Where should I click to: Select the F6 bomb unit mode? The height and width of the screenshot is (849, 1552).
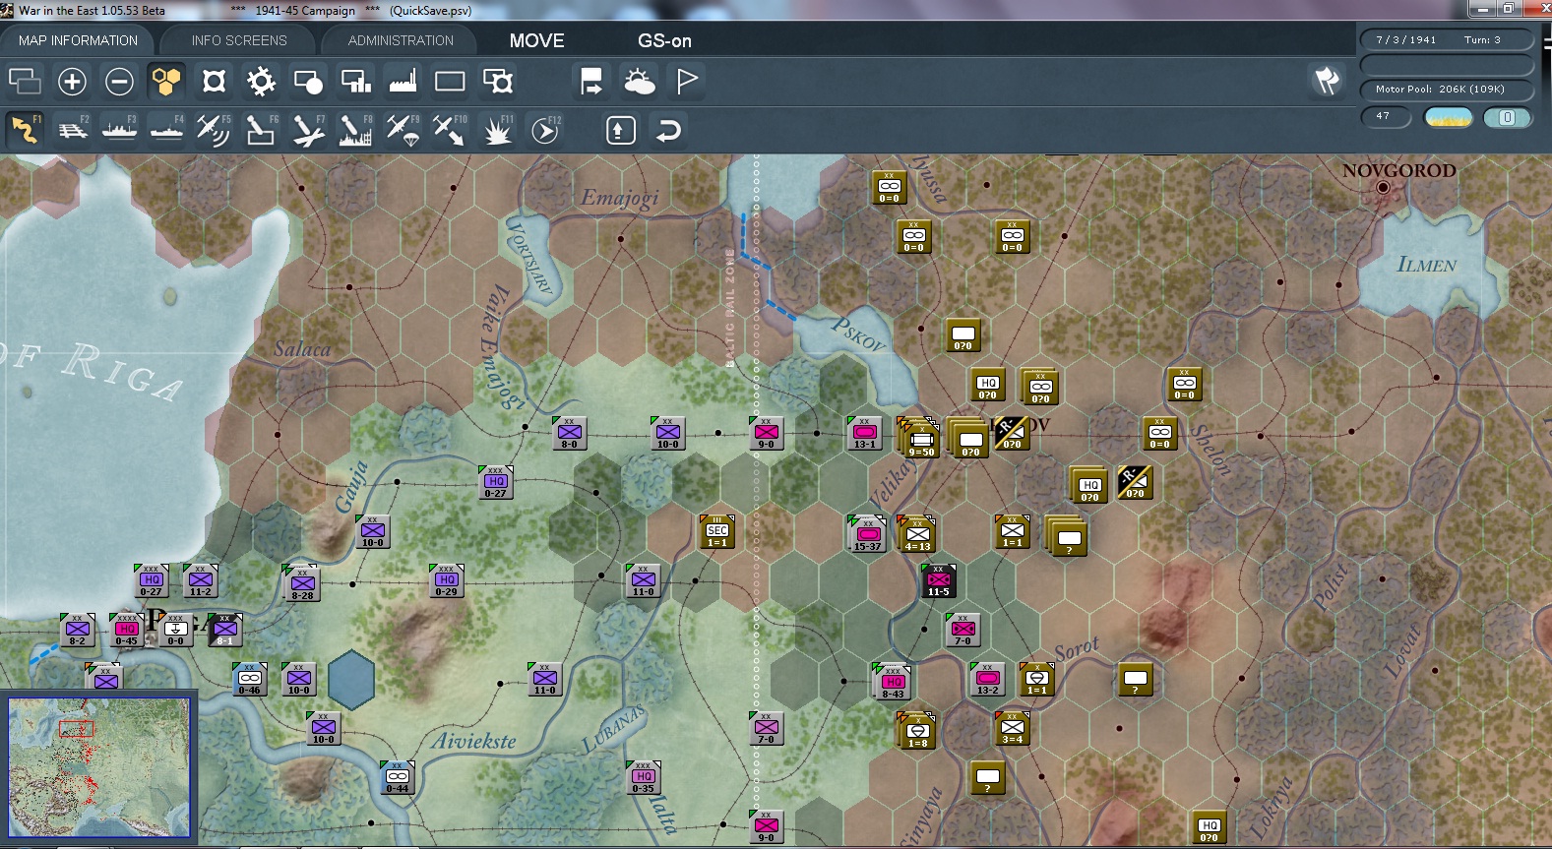coord(261,130)
